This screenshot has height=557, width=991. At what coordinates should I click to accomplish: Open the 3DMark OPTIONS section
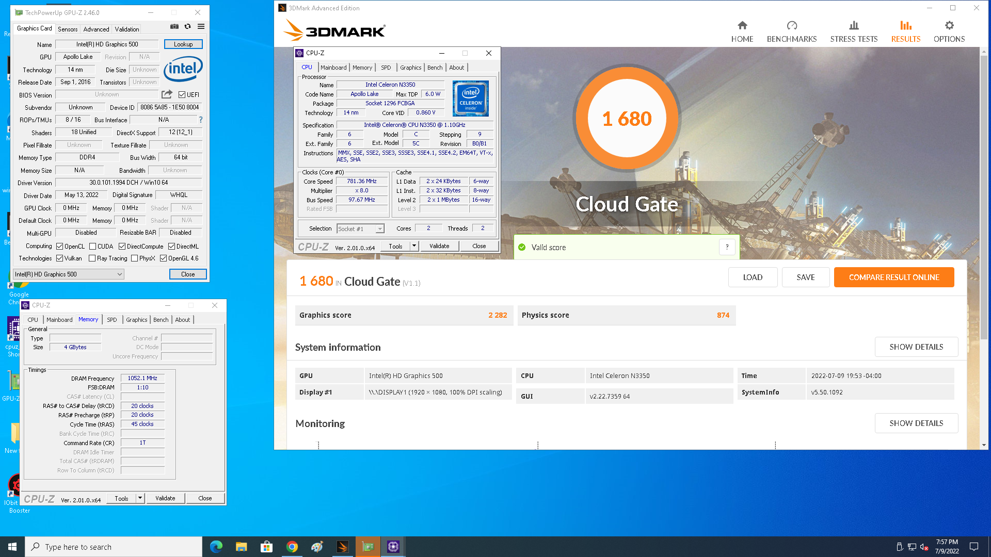click(x=949, y=31)
